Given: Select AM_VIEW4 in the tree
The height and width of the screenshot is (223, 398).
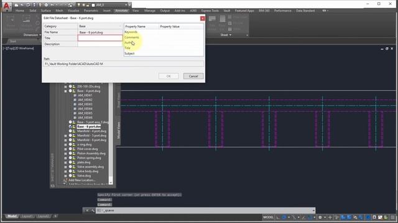Looking at the screenshot, I should tap(85, 109).
